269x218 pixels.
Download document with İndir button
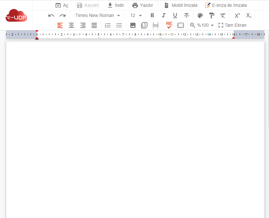[116, 5]
